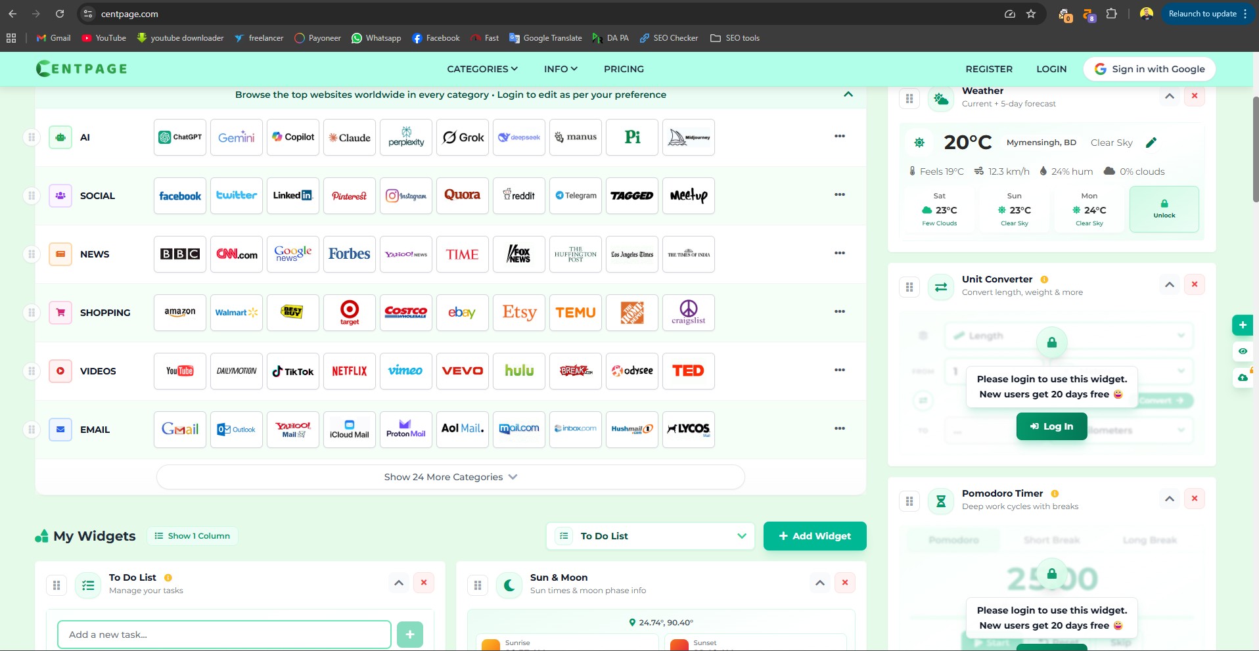Open the TIME magazine tile
The width and height of the screenshot is (1259, 651).
click(x=463, y=254)
